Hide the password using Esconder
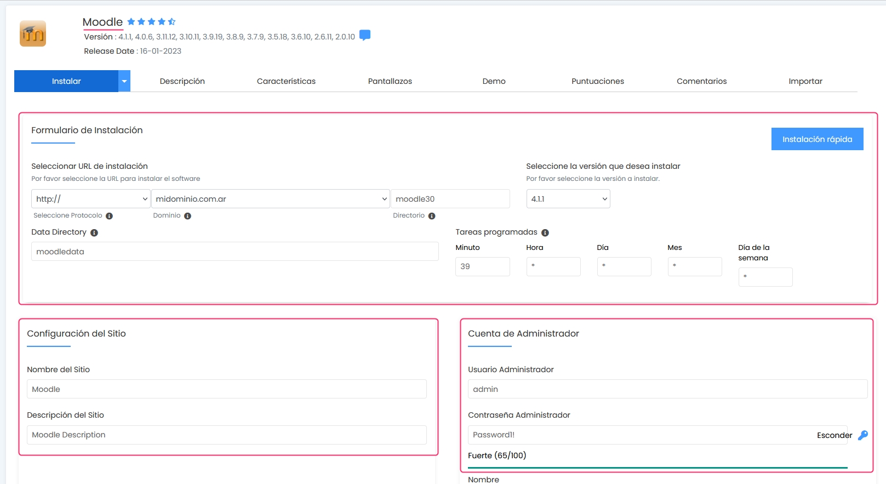 point(834,435)
